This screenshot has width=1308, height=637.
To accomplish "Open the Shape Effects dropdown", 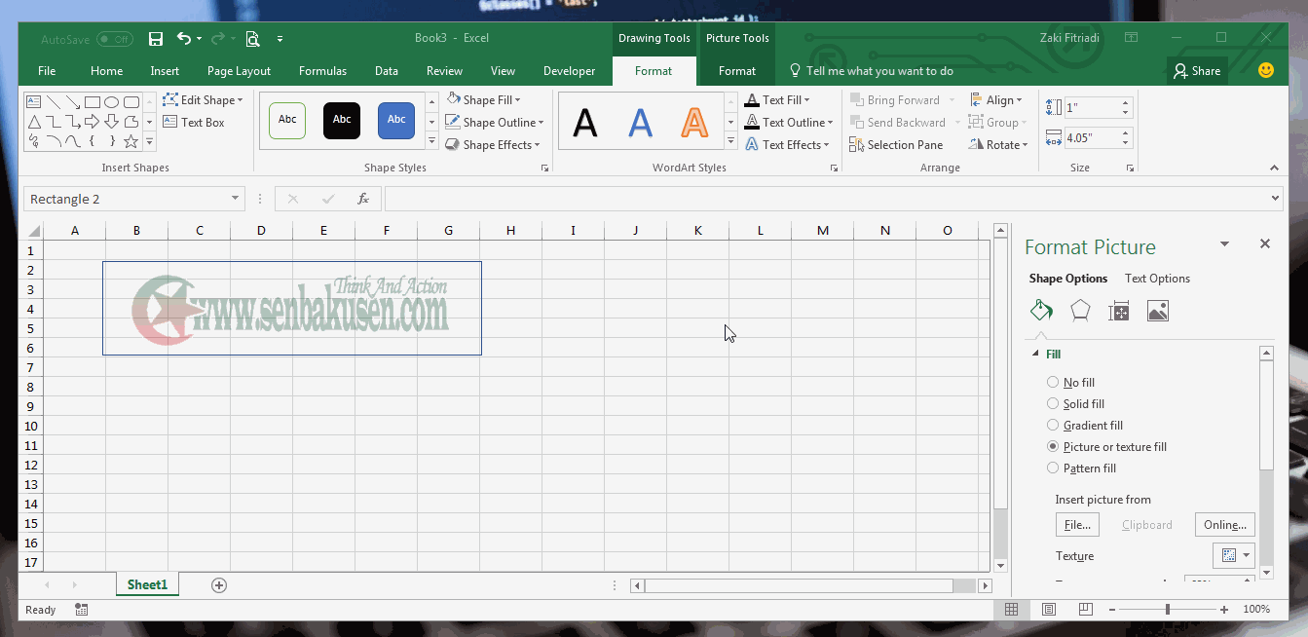I will point(493,145).
